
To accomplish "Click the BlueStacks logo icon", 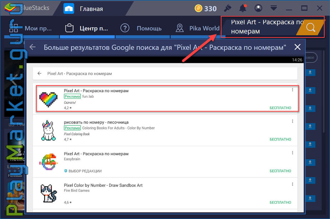I will click(x=11, y=8).
